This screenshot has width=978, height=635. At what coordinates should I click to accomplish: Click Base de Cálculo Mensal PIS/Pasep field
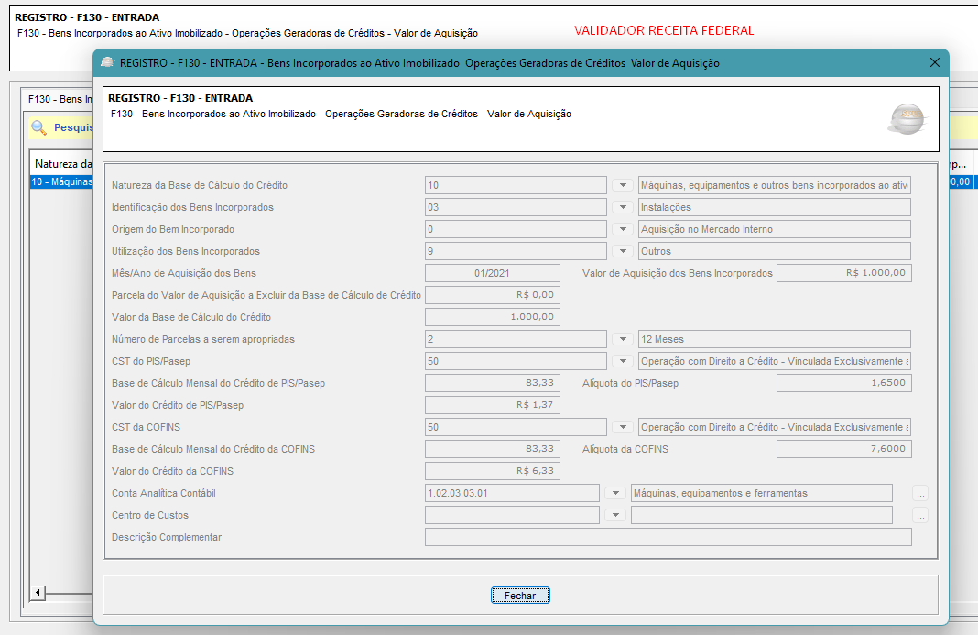[x=493, y=383]
